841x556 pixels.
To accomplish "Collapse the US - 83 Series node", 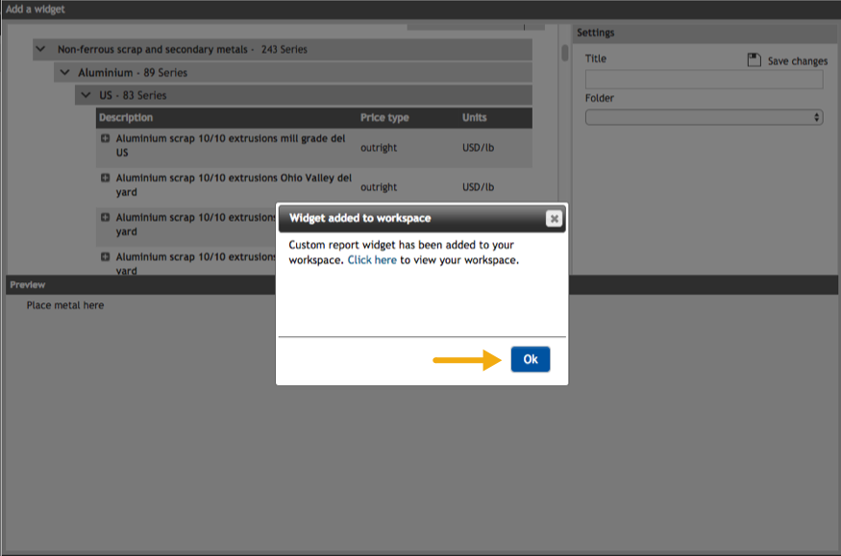I will click(85, 96).
